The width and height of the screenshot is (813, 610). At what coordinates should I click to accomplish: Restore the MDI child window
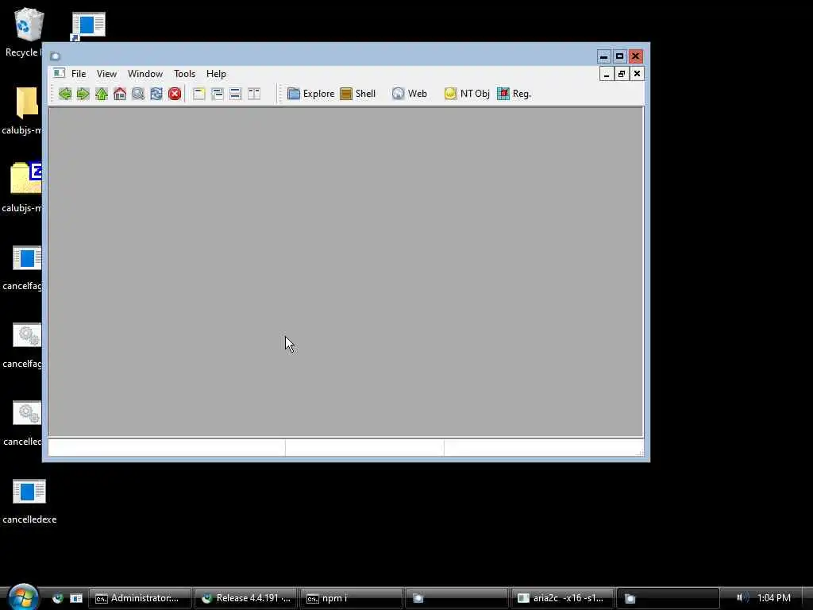pos(622,74)
